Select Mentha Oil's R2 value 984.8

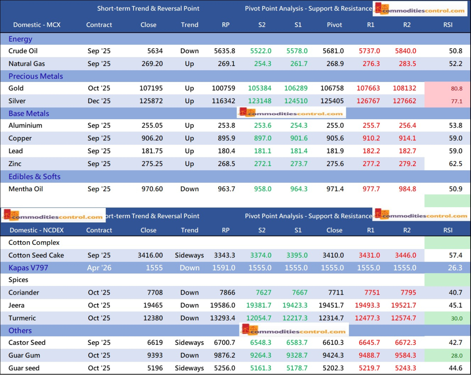pyautogui.click(x=407, y=189)
